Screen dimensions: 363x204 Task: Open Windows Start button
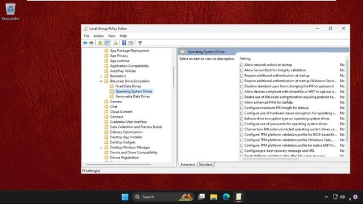point(125,197)
